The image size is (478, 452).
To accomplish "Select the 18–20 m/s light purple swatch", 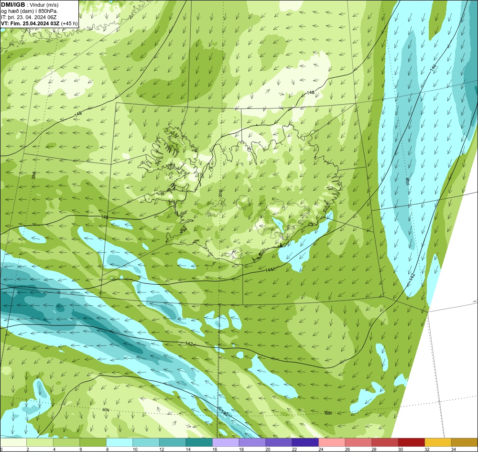I will (x=252, y=442).
